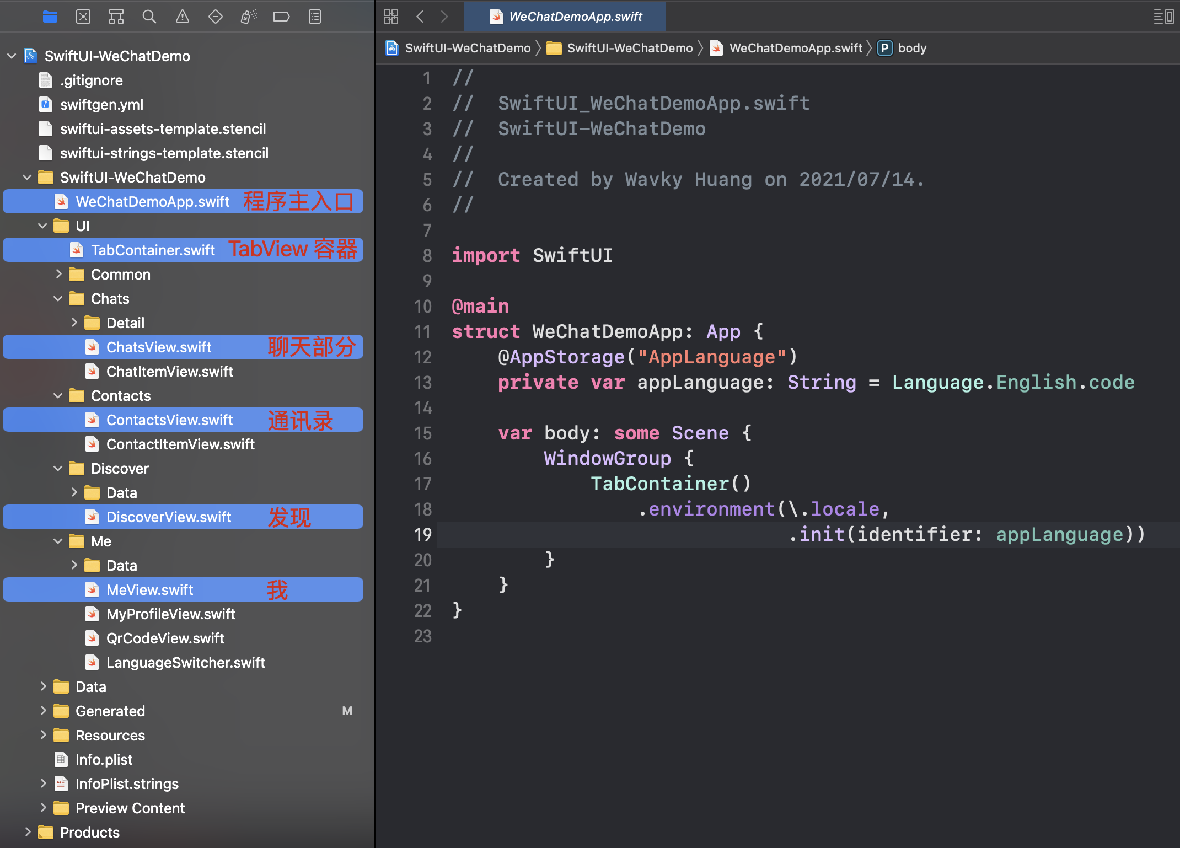Toggle the editor options and minimap button
The height and width of the screenshot is (848, 1180).
(x=1163, y=17)
